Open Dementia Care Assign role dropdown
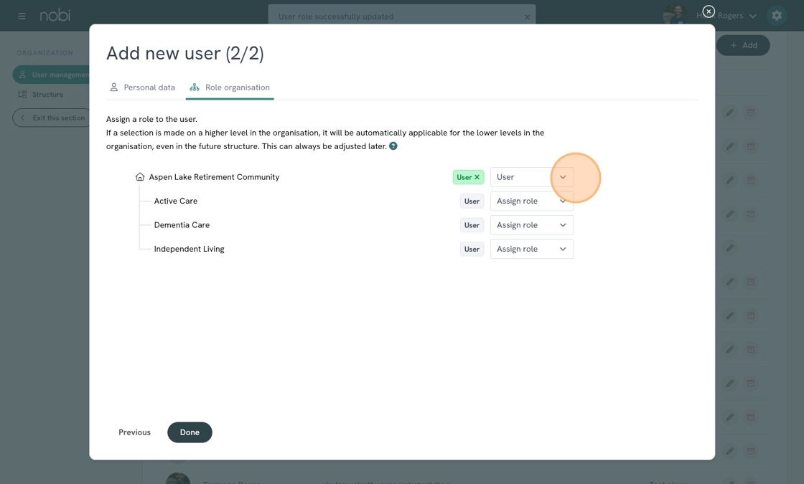This screenshot has width=804, height=484. tap(532, 225)
